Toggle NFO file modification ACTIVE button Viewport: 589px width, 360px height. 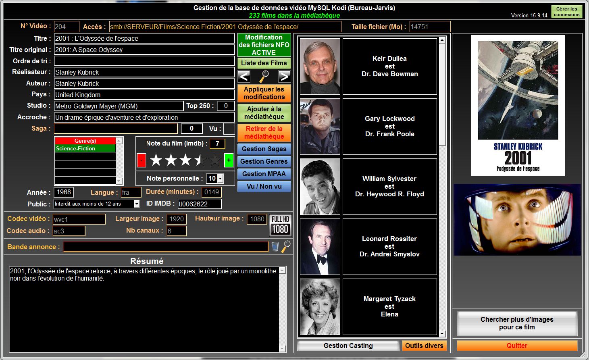264,45
